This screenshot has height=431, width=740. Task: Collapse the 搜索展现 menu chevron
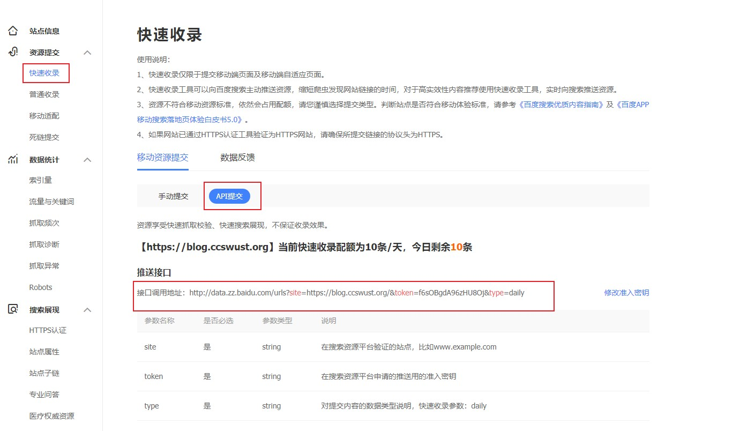click(88, 310)
